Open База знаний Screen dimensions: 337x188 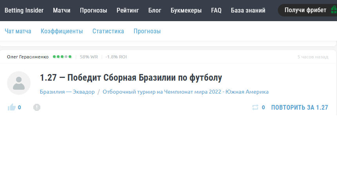[248, 10]
